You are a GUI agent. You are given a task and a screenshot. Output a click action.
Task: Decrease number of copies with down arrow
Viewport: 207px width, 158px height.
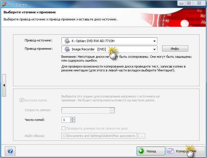click(72, 121)
